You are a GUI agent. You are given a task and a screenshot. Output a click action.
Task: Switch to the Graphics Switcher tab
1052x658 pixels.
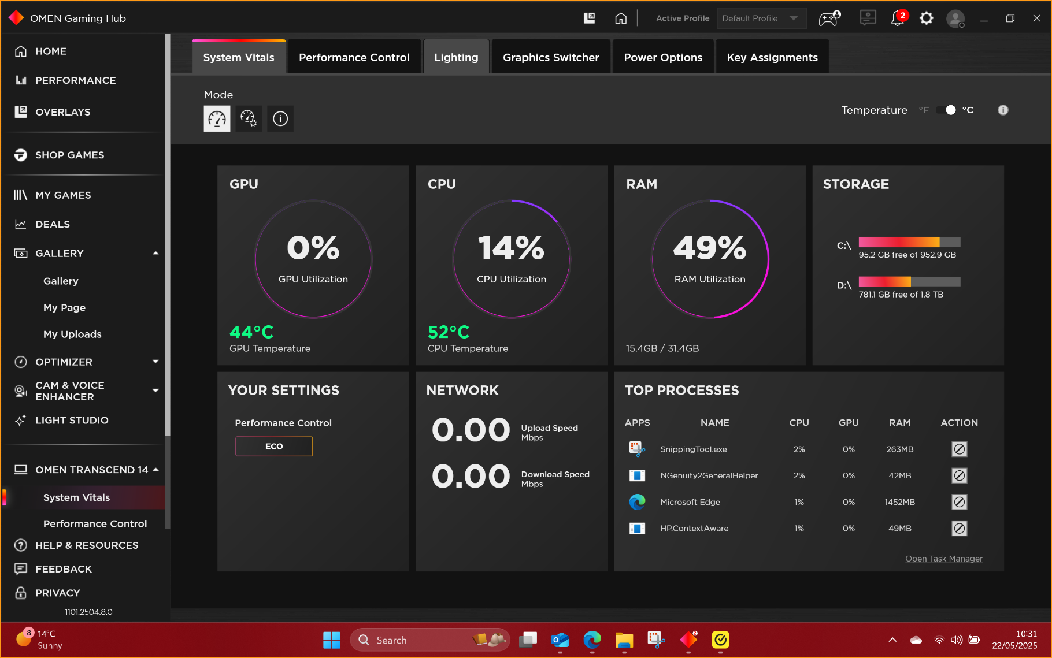[x=551, y=57]
